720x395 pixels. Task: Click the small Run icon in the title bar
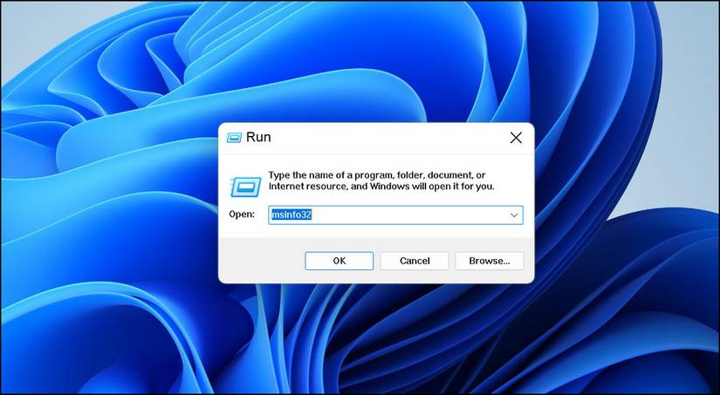coord(234,138)
